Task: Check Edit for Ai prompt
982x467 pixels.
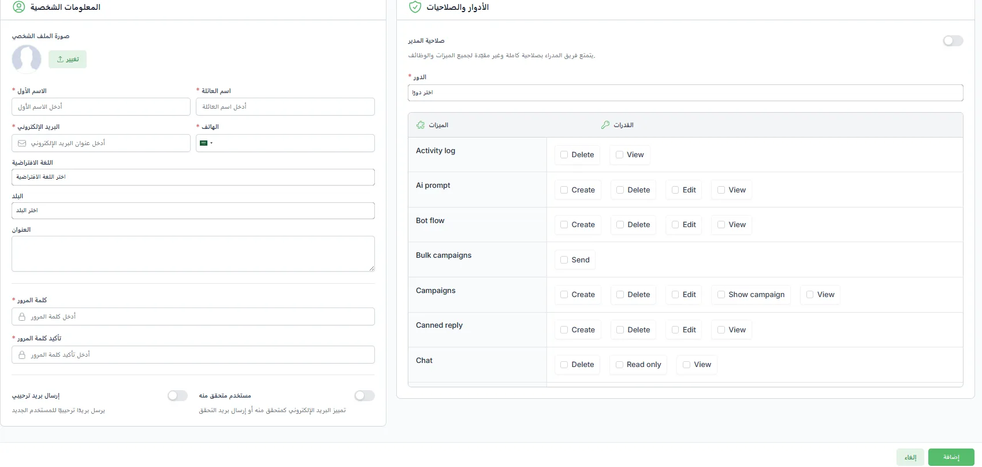Action: pyautogui.click(x=675, y=190)
